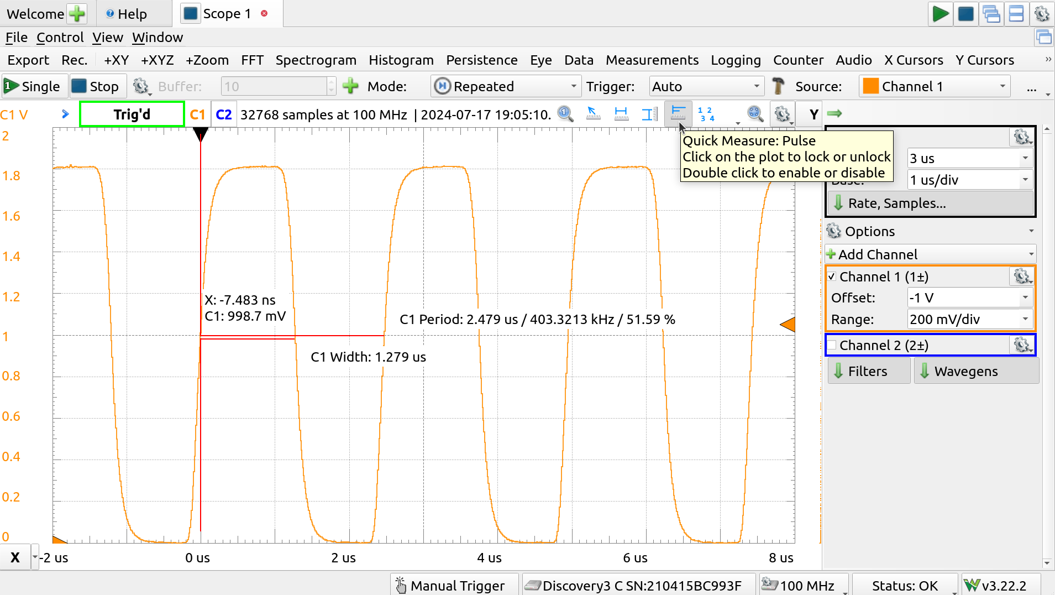Click the green plus icon beside Buffer field
The width and height of the screenshot is (1055, 595).
point(350,86)
